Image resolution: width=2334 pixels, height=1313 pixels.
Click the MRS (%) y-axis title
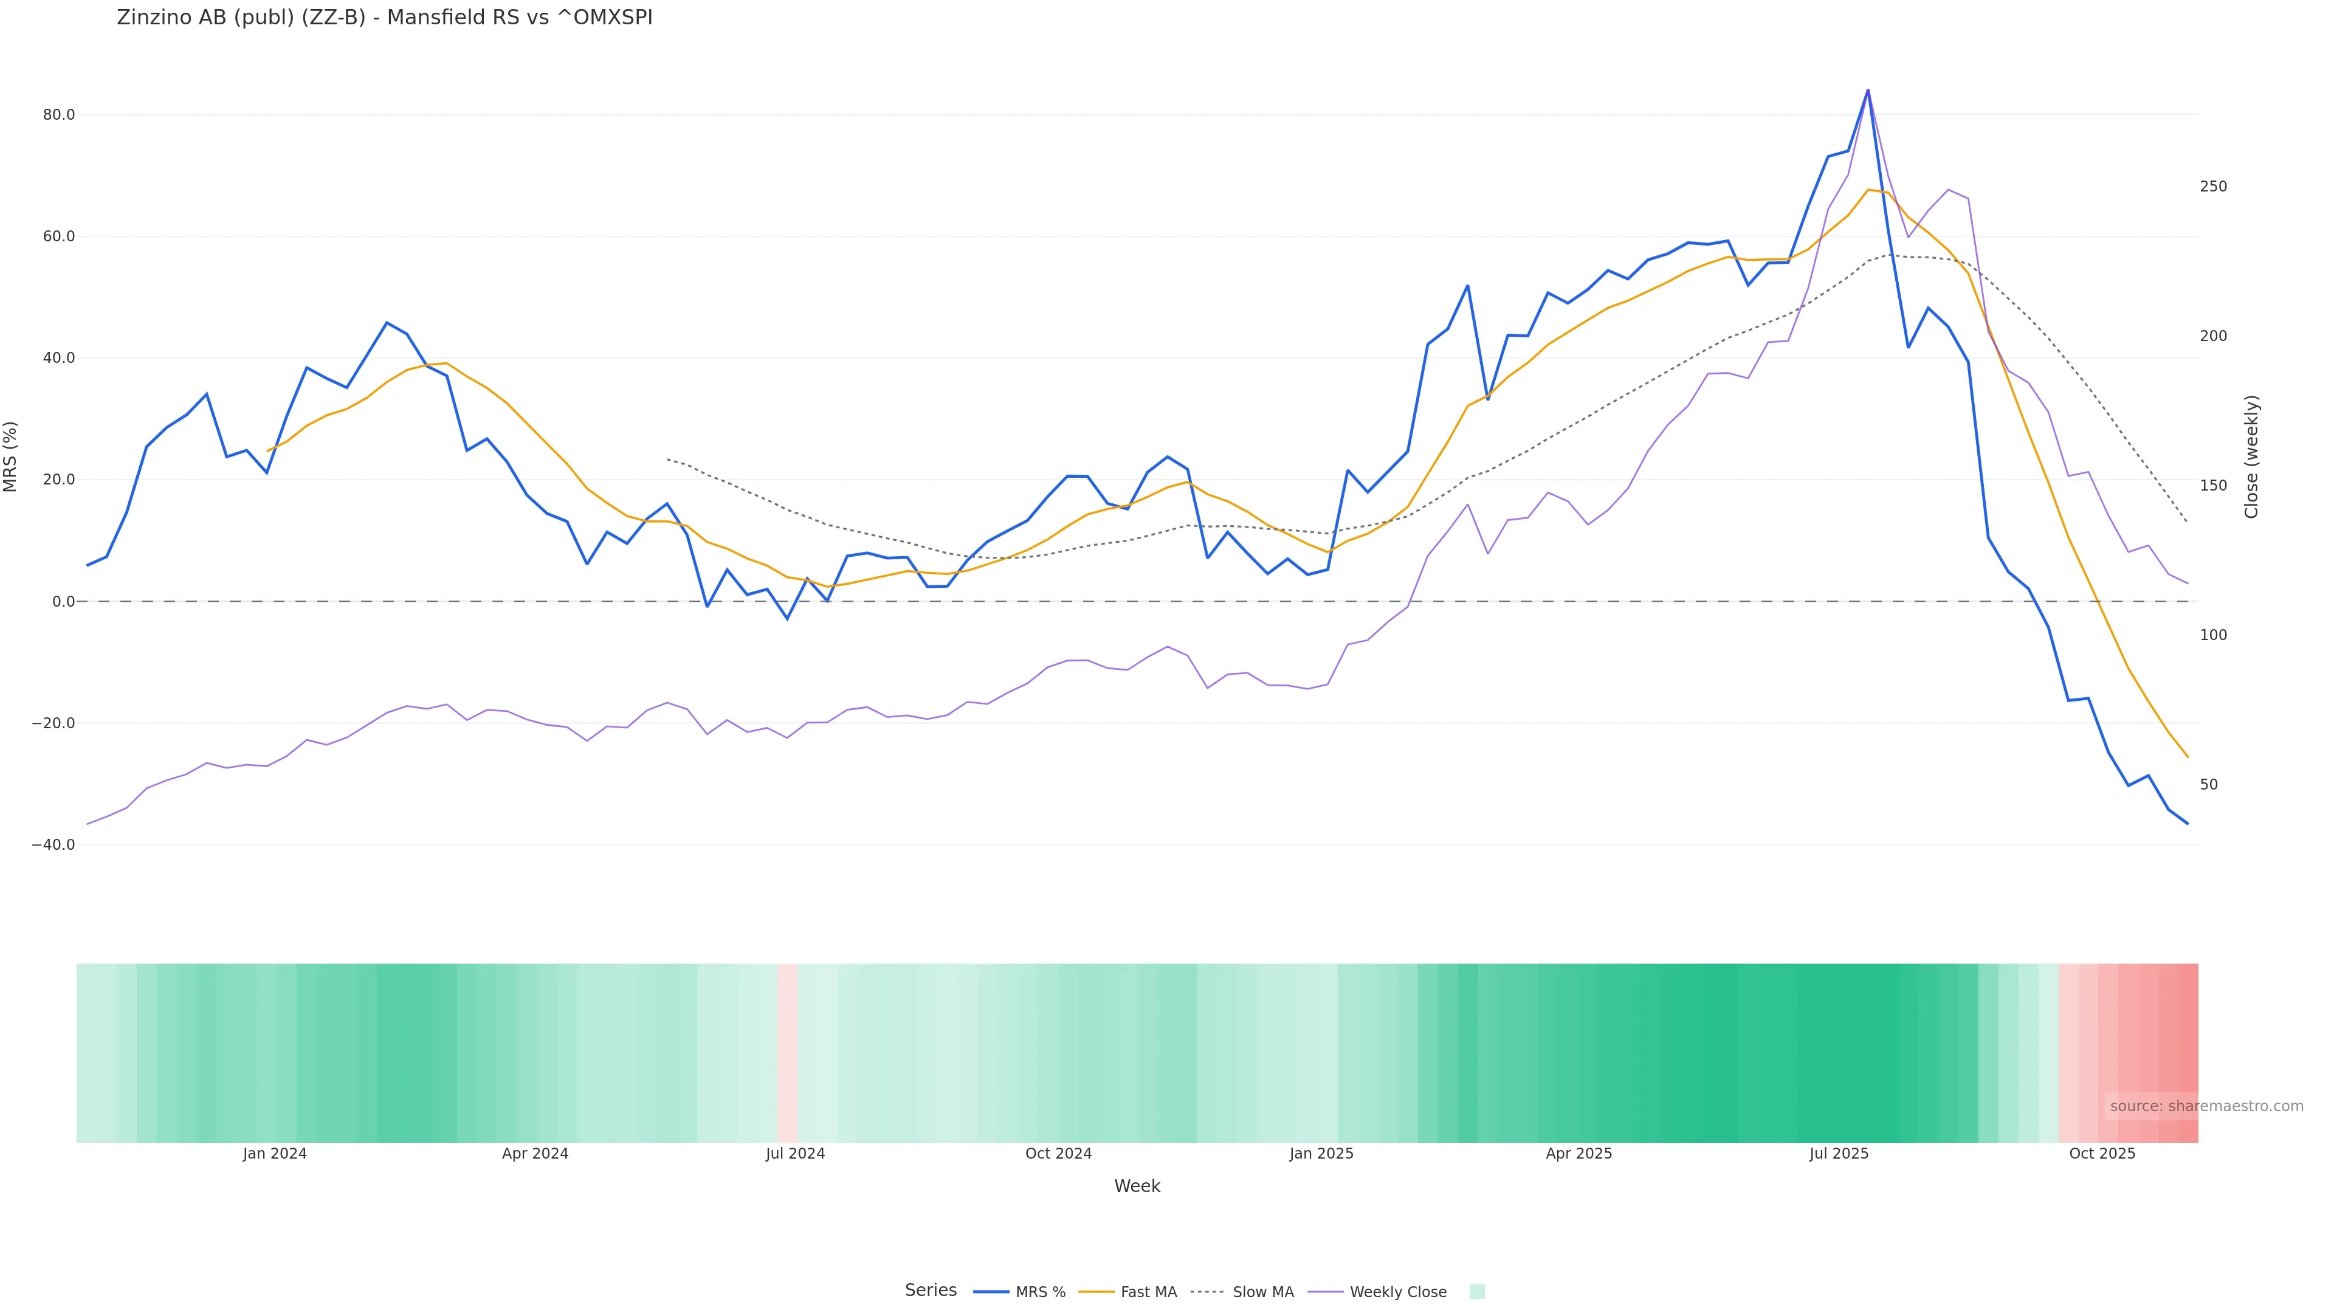tap(11, 457)
